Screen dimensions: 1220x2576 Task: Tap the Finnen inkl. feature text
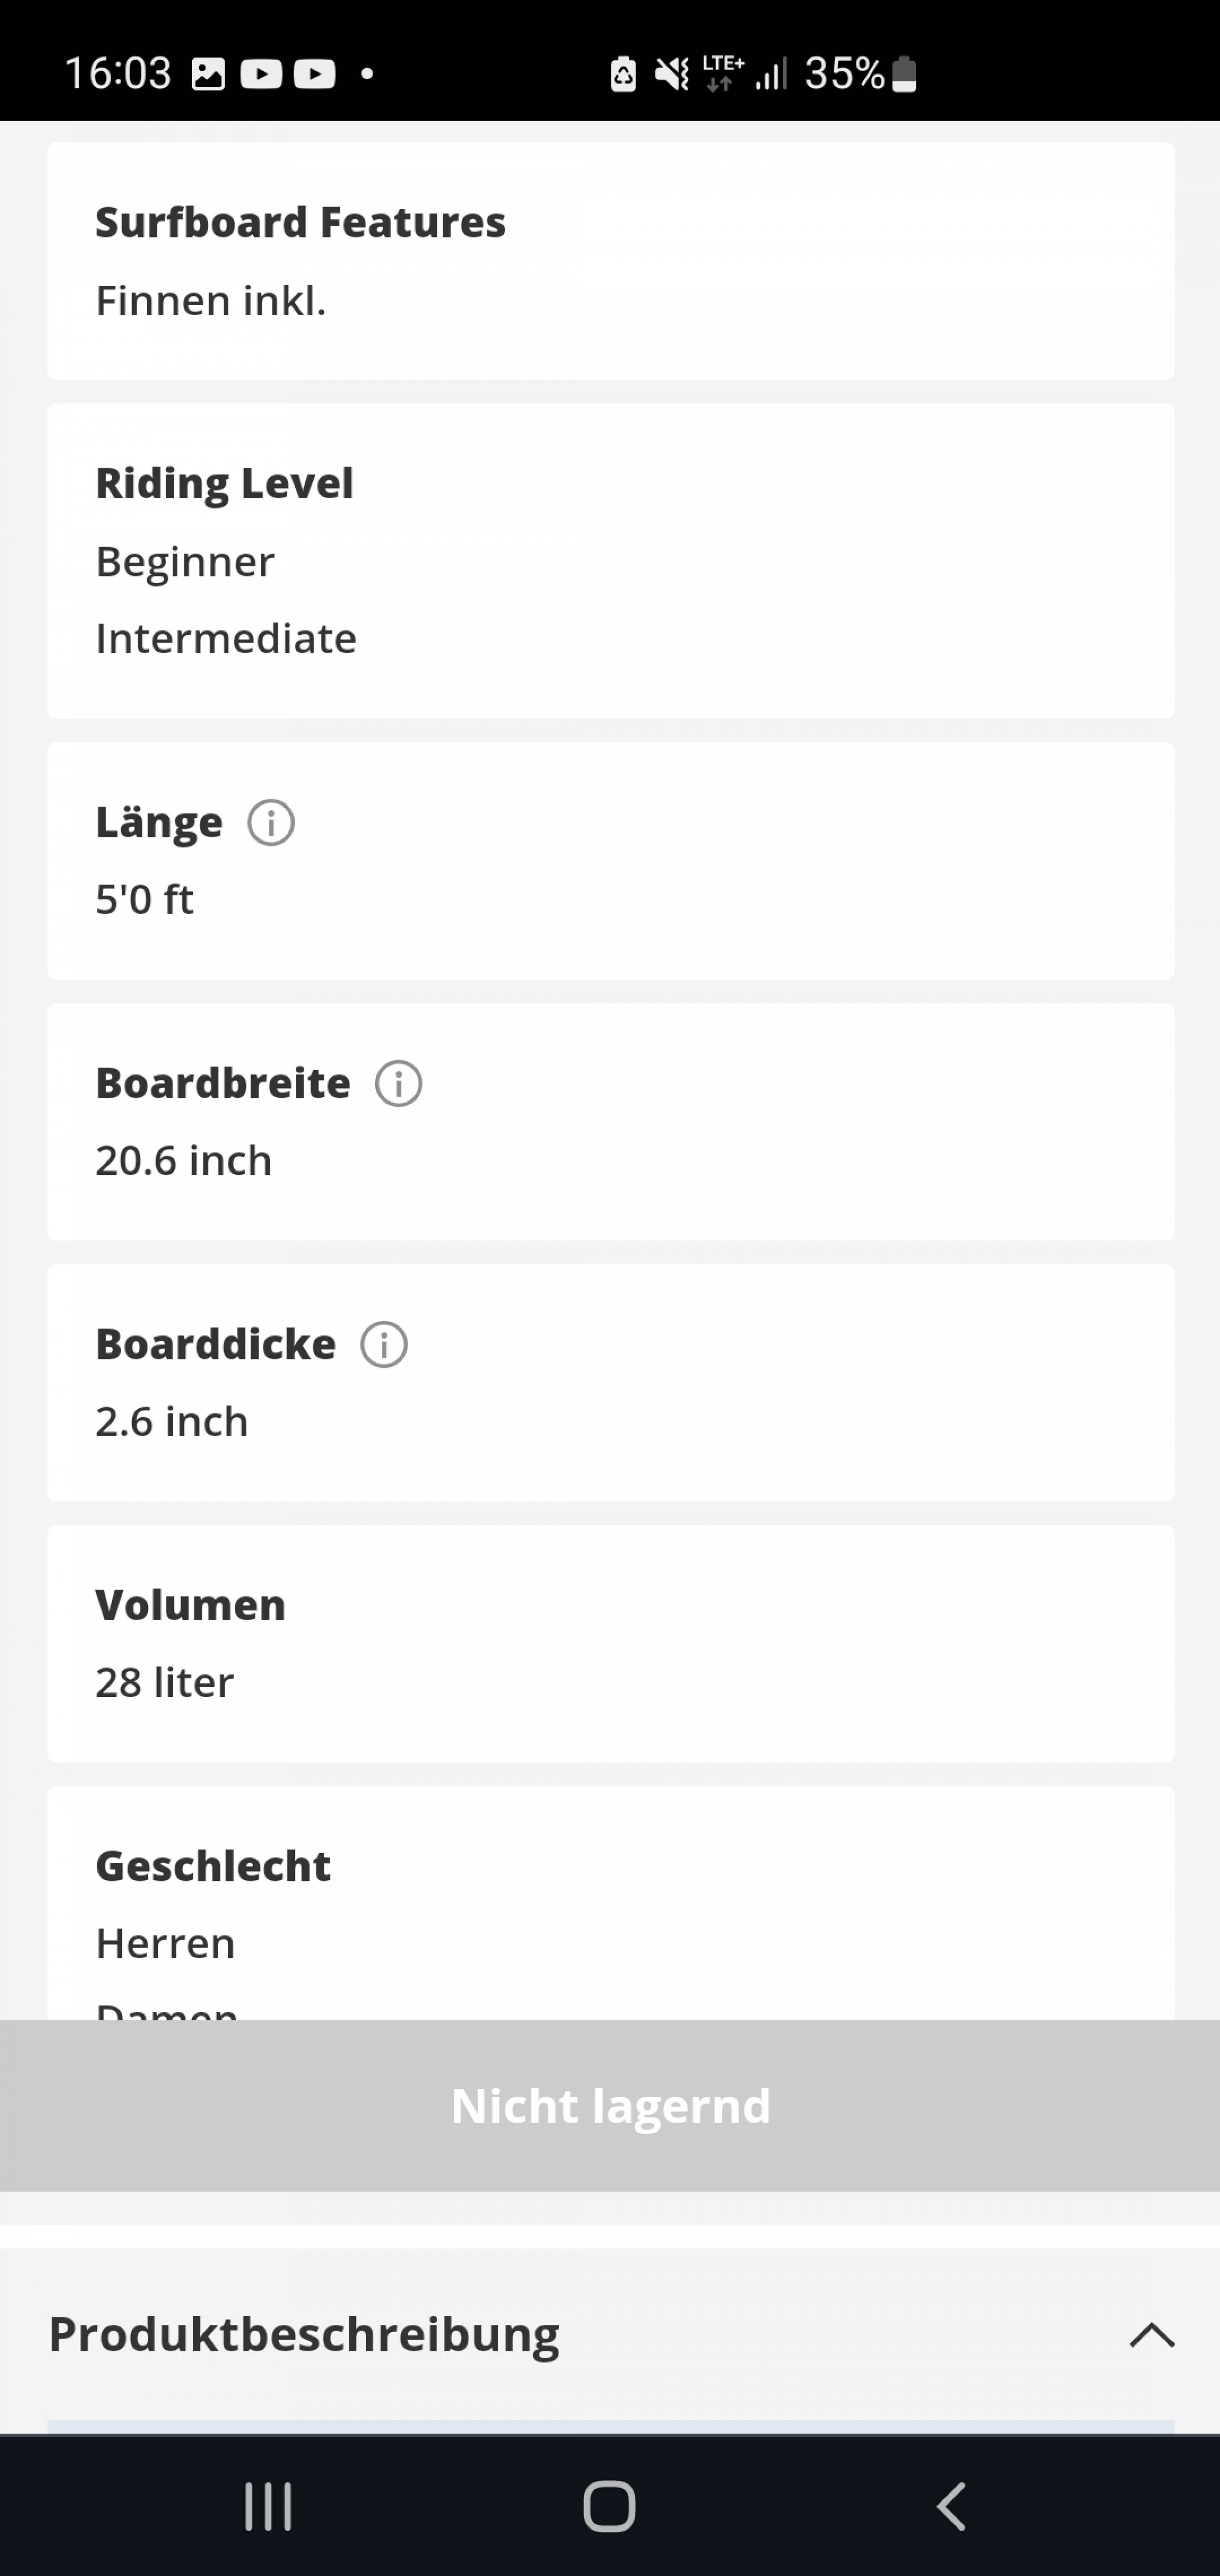pyautogui.click(x=211, y=301)
